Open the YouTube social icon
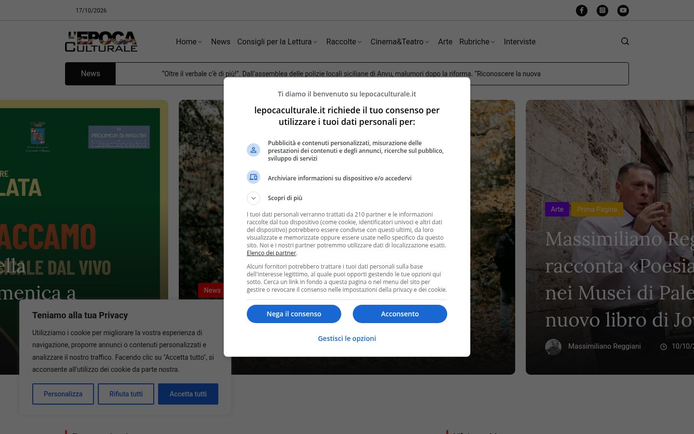Screen dimensions: 694x434 click(623, 11)
